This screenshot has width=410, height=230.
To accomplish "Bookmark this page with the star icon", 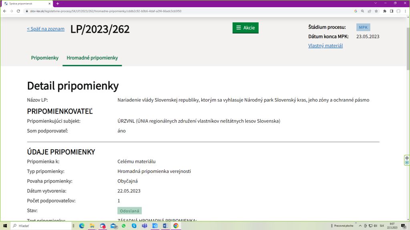I will pos(376,11).
